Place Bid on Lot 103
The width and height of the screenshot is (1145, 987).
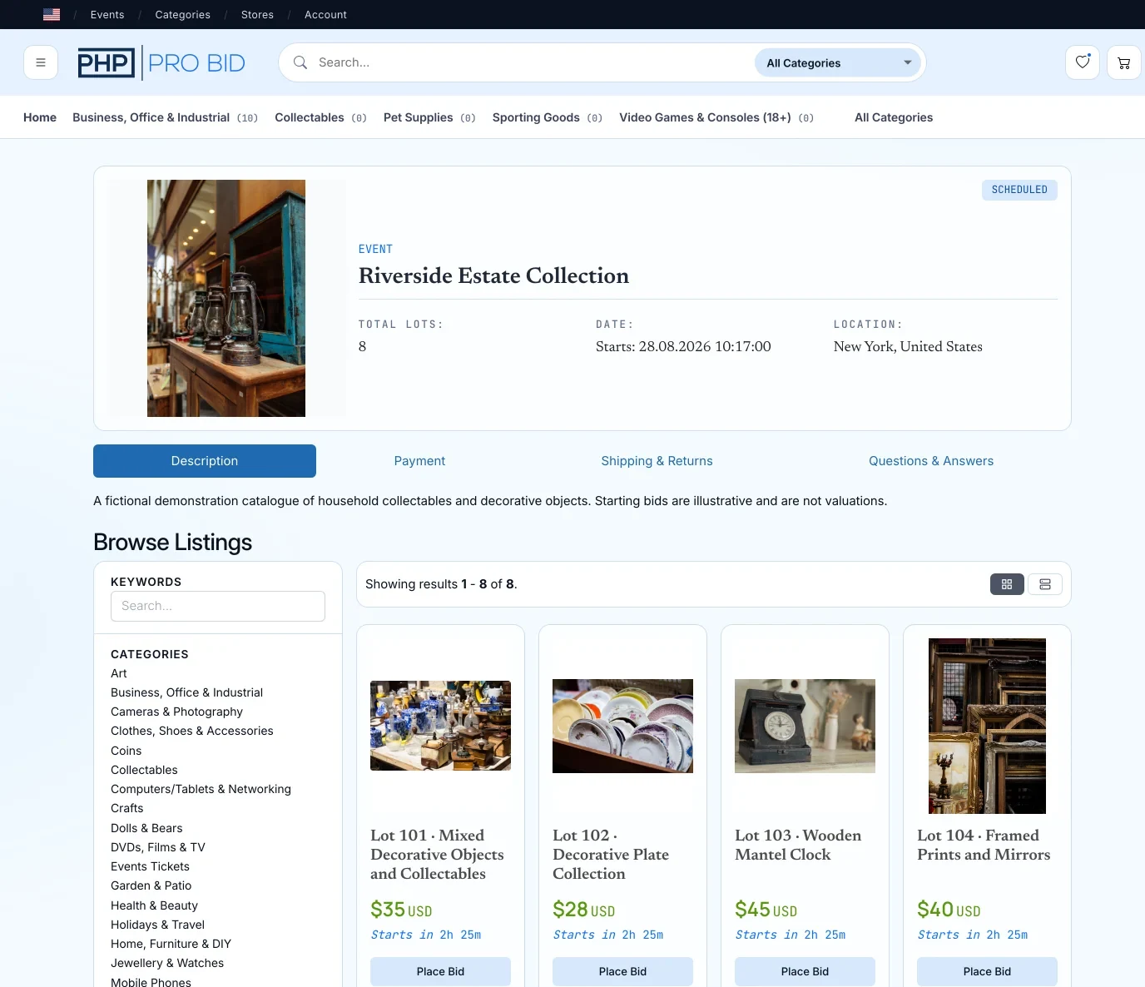pos(805,971)
